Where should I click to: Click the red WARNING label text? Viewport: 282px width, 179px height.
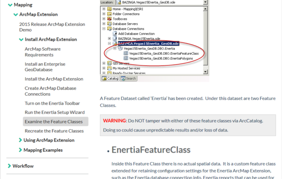click(115, 121)
